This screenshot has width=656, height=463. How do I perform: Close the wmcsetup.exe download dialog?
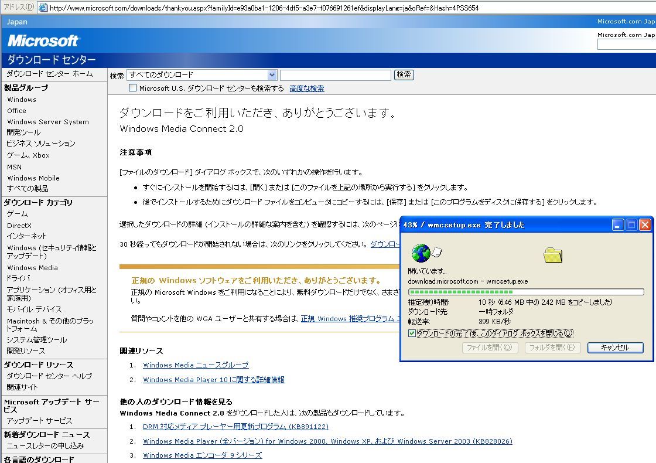point(645,225)
